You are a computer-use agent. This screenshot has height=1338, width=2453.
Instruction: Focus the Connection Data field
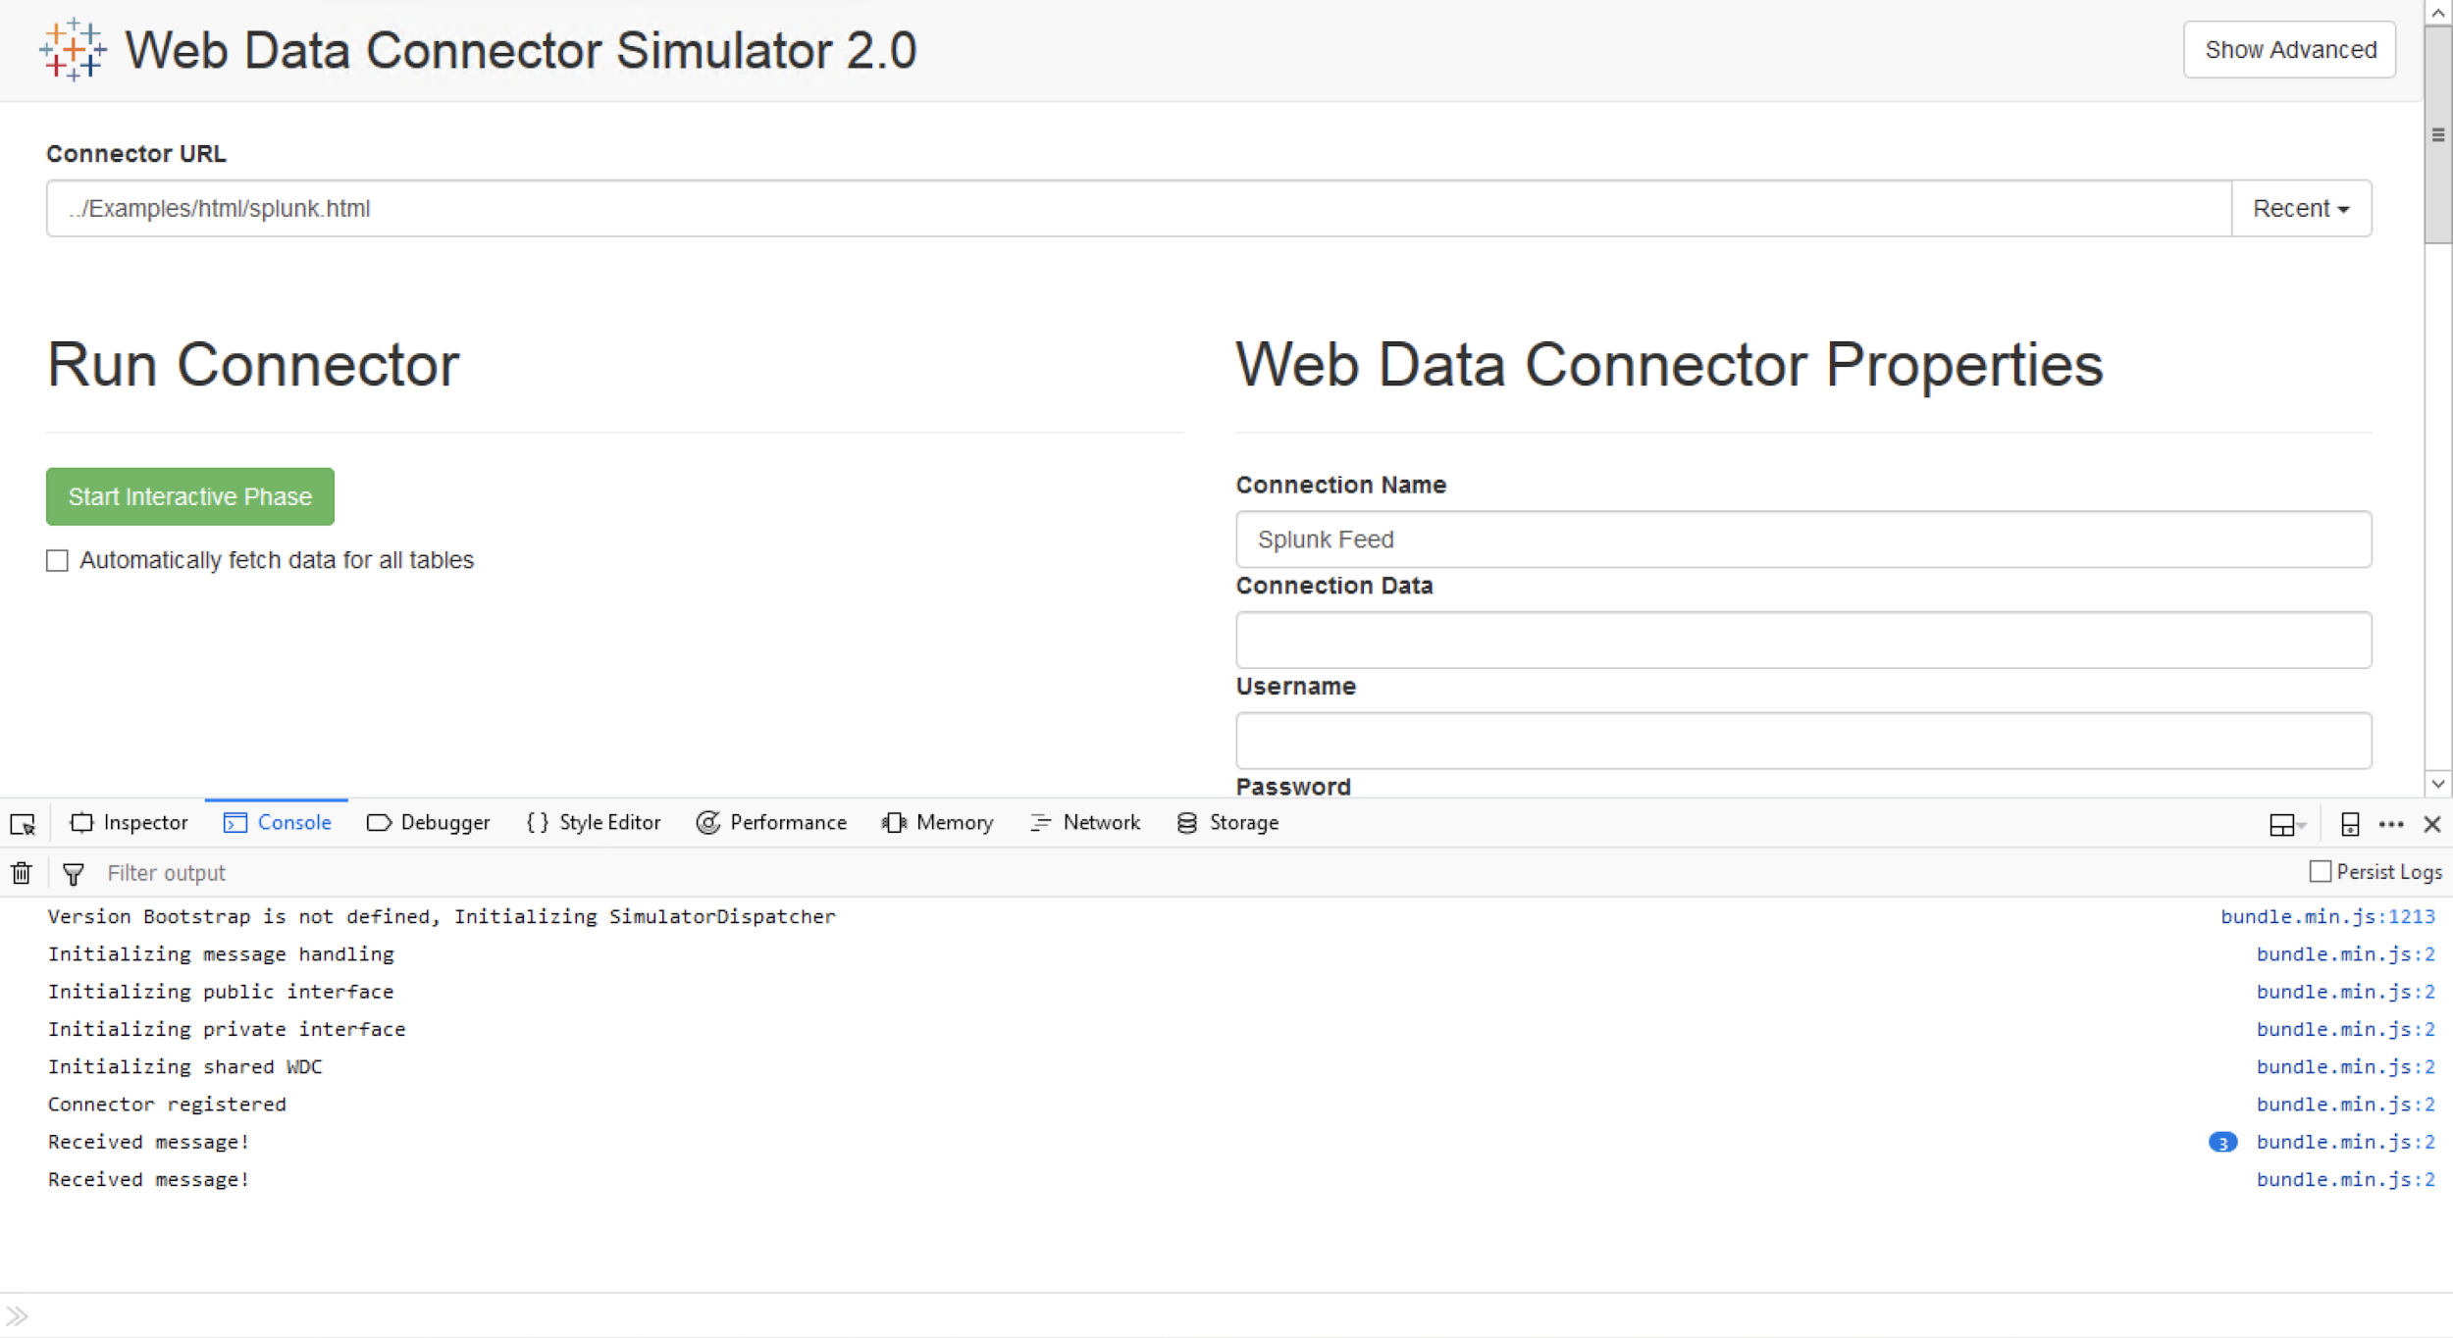click(x=1803, y=640)
